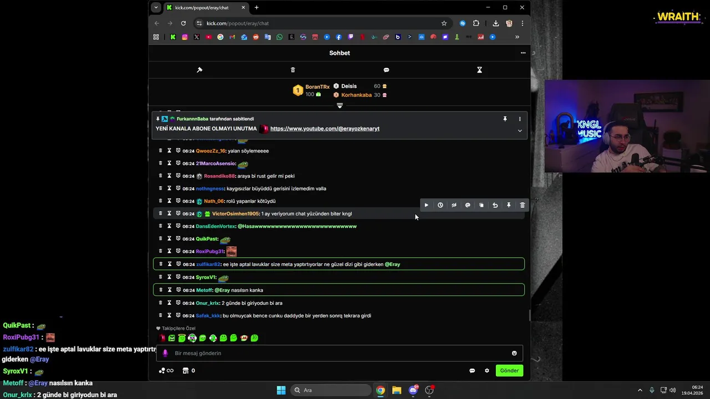Open the Windows Start menu
The height and width of the screenshot is (399, 710).
pos(281,390)
